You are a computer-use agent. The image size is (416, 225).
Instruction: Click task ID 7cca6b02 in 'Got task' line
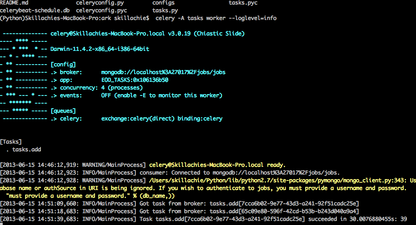(299, 204)
